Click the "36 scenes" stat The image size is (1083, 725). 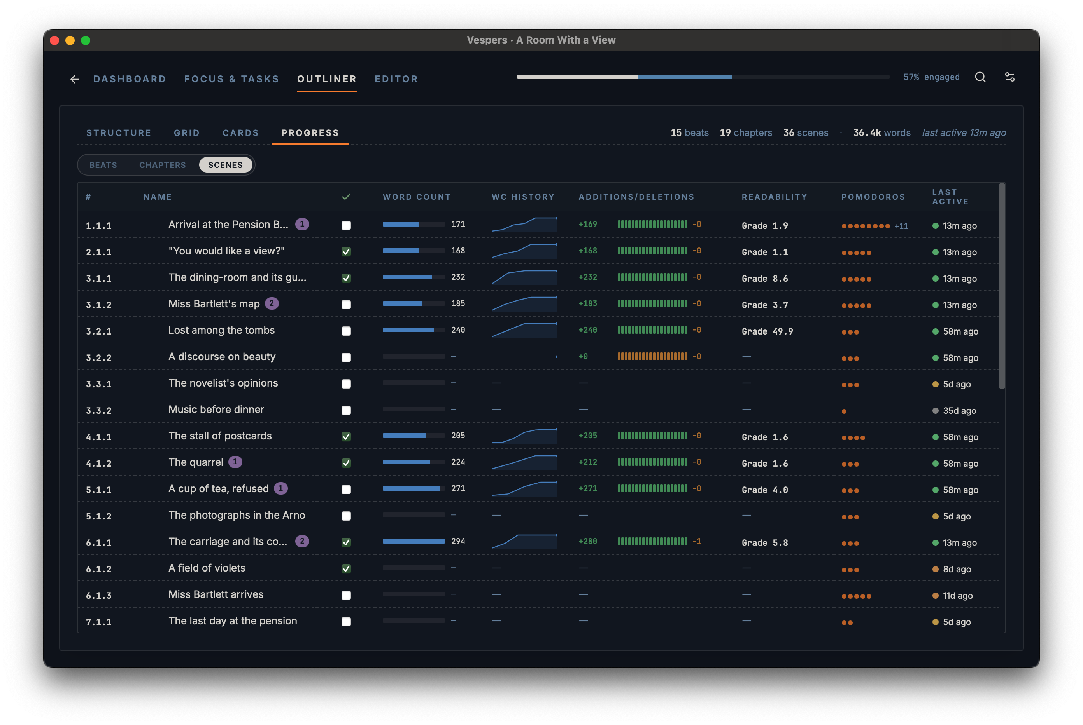805,133
